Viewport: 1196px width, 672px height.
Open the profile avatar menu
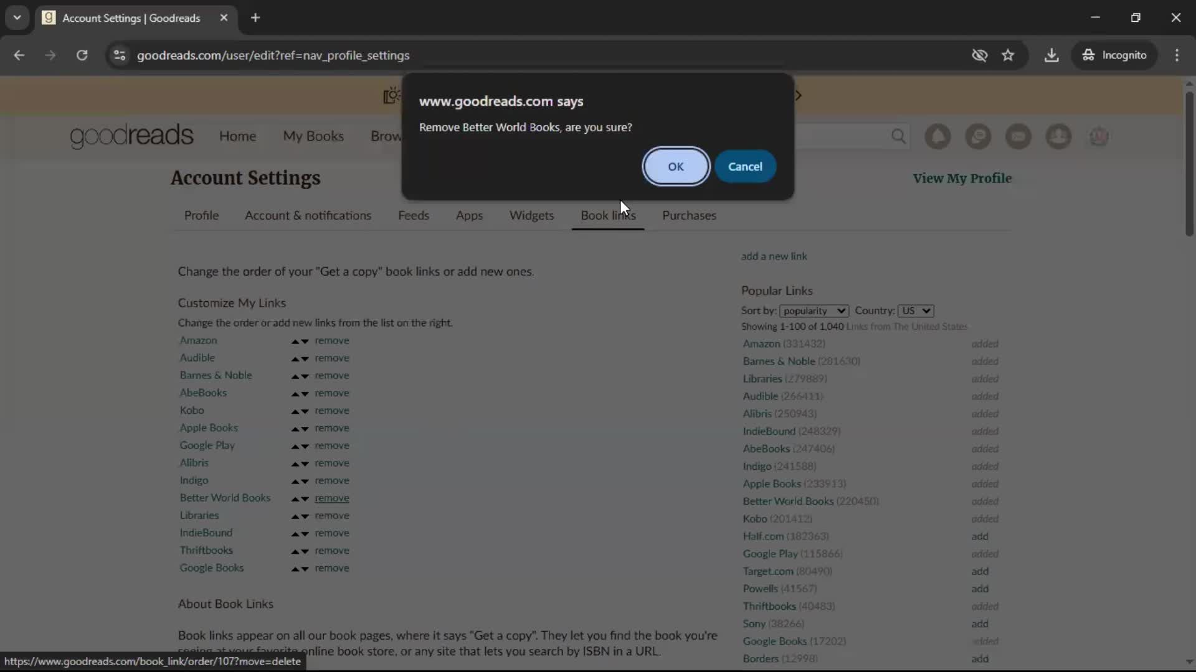point(1099,136)
